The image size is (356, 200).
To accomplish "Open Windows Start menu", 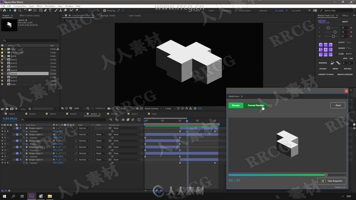I will pos(4,196).
